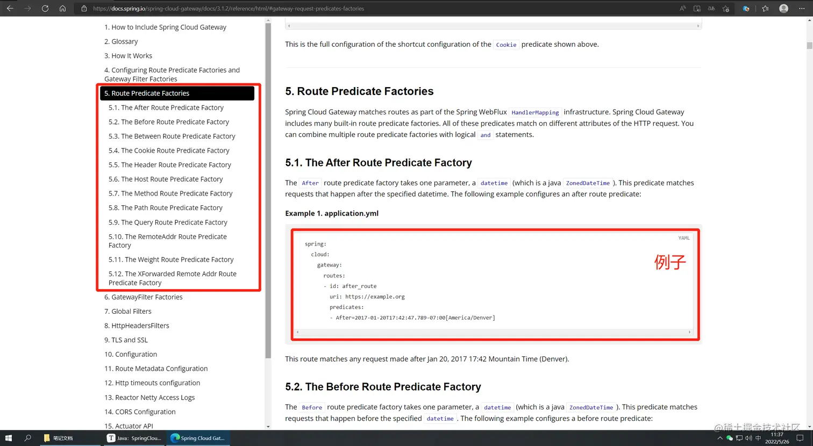This screenshot has width=813, height=446.
Task: Open 4. Configuring Route Predicate Factories section
Action: click(172, 74)
